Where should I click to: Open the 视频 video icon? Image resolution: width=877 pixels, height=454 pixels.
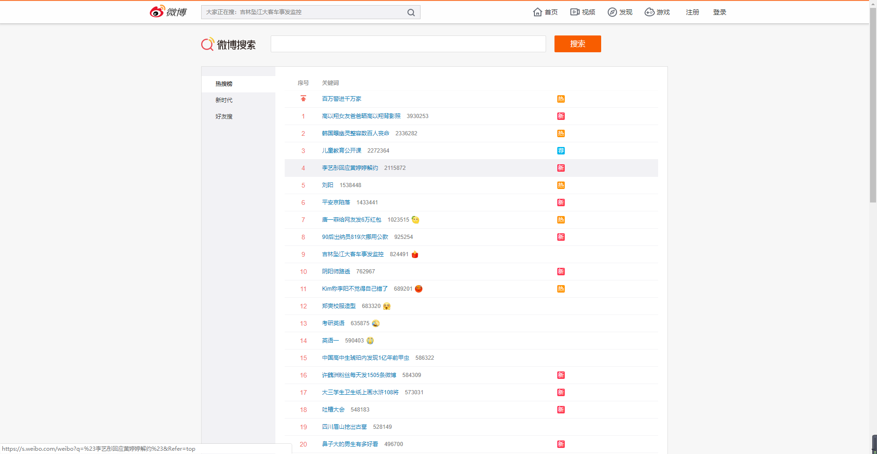(575, 12)
